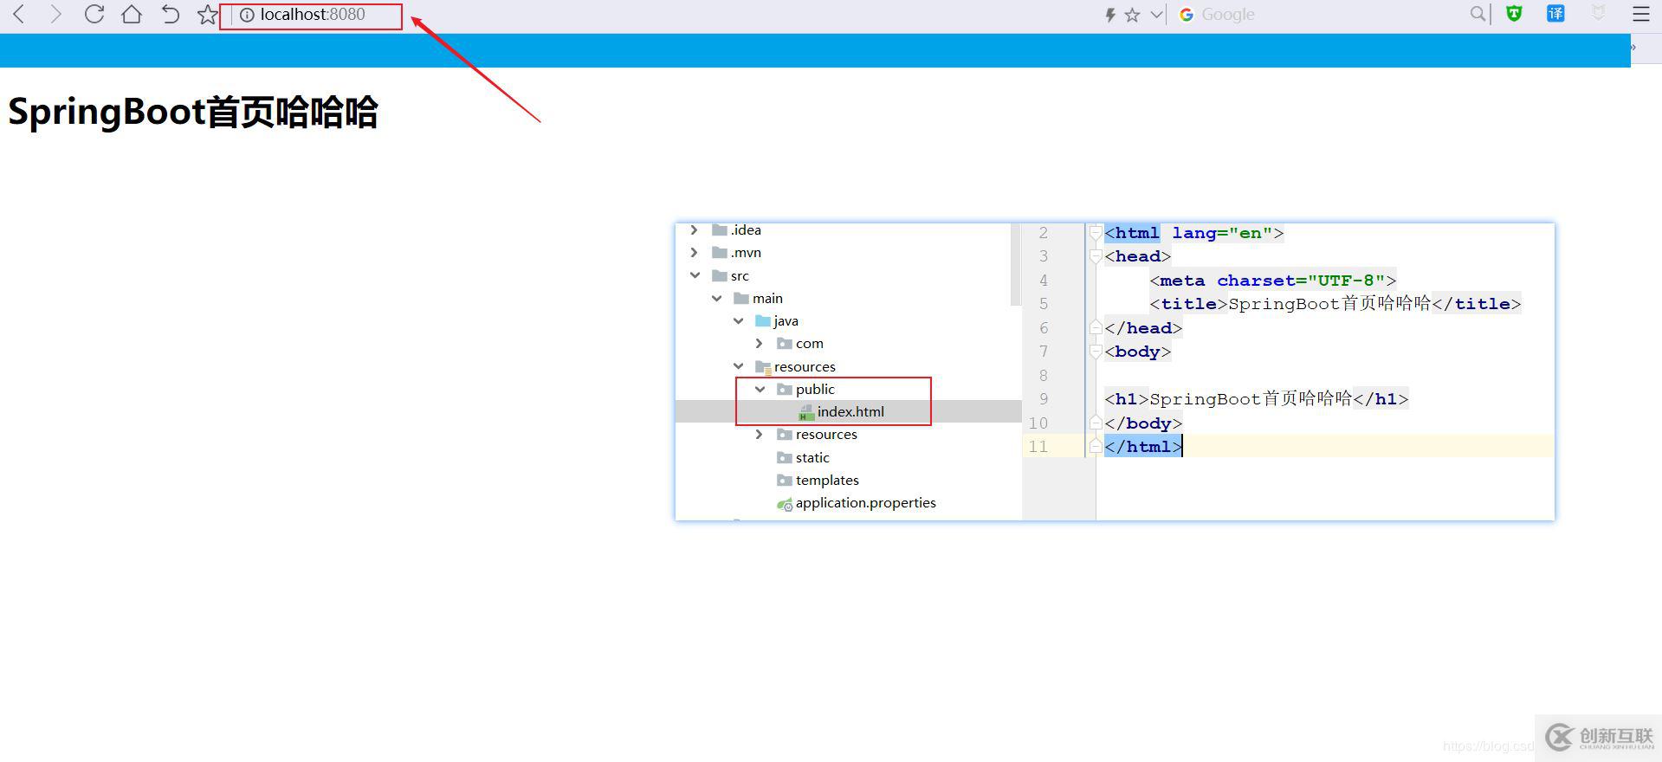Image resolution: width=1662 pixels, height=762 pixels.
Task: Click the project tree vertical scrollbar
Action: [1016, 264]
